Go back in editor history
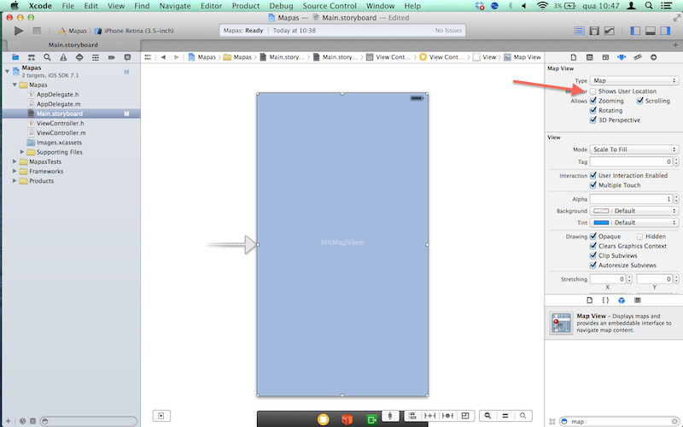 (x=163, y=57)
